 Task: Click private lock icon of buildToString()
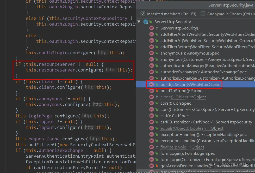[157, 91]
